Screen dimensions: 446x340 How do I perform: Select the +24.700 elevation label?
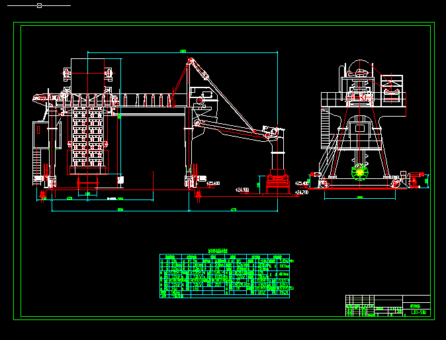tap(302, 193)
